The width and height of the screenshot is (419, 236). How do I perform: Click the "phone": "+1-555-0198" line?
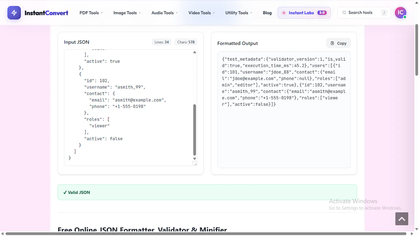[117, 106]
